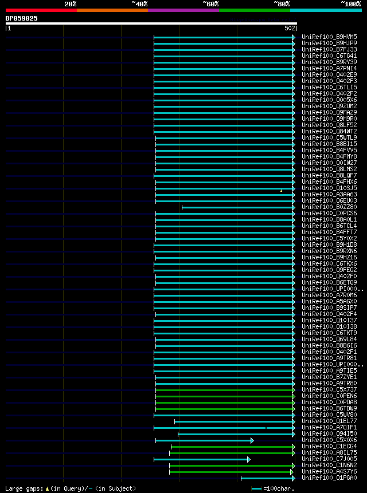Select the label UniRef100_Q0IW27

[x=329, y=163]
